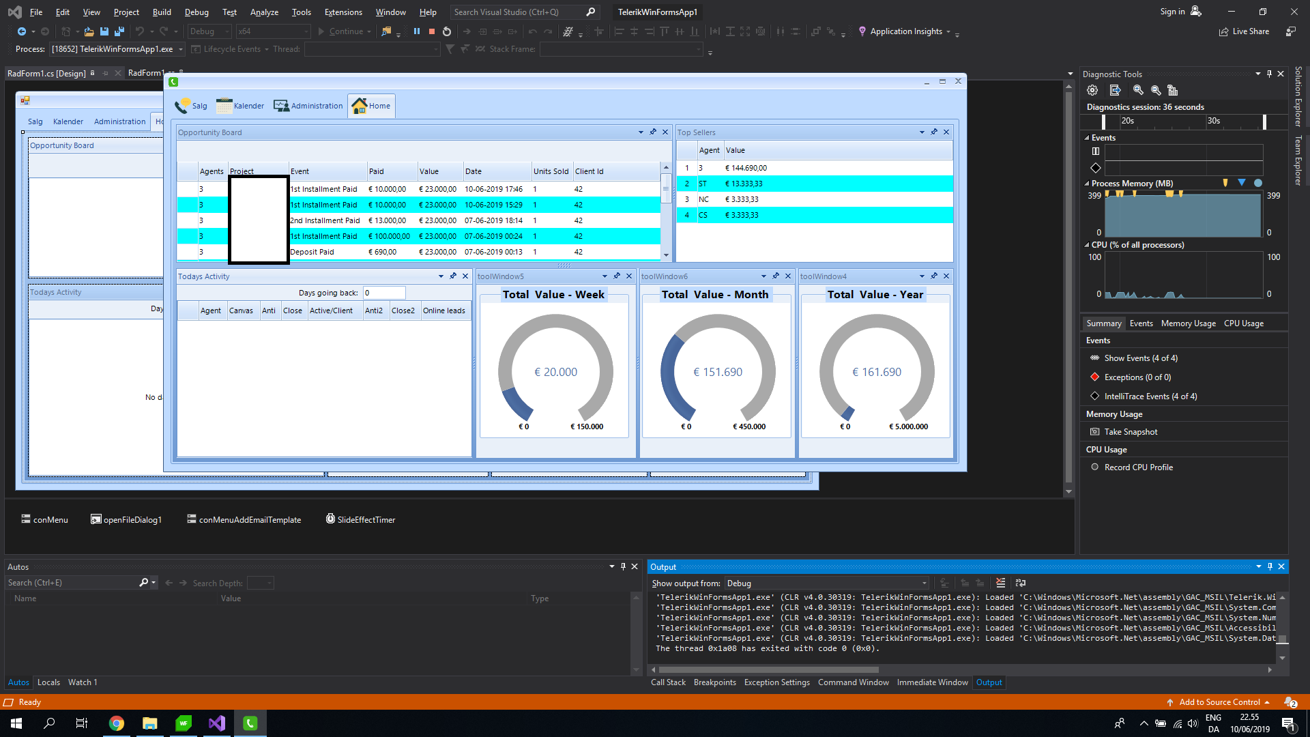This screenshot has height=737, width=1310.
Task: Click zoom out magnifier in Diagnostic Tools
Action: (1156, 90)
